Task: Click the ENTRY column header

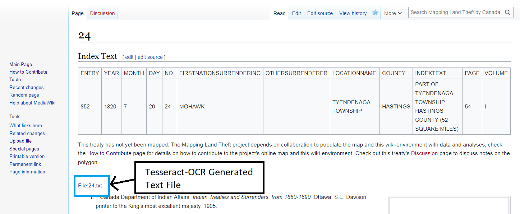Action: click(x=90, y=73)
